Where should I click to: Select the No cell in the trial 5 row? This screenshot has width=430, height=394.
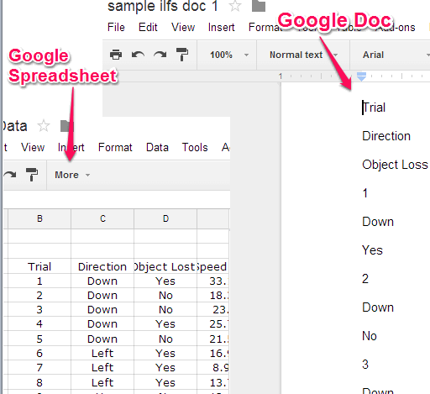165,339
